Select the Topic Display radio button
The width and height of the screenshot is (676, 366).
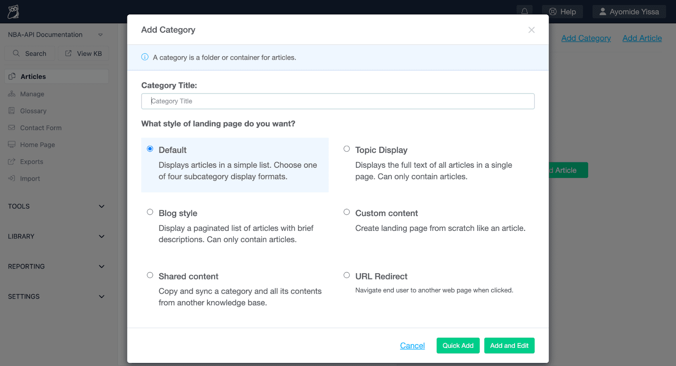346,149
